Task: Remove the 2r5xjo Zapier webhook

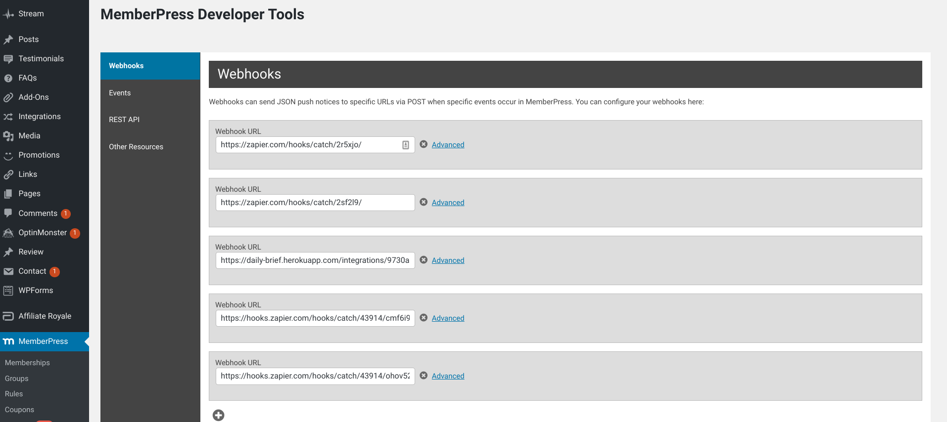Action: pos(424,144)
